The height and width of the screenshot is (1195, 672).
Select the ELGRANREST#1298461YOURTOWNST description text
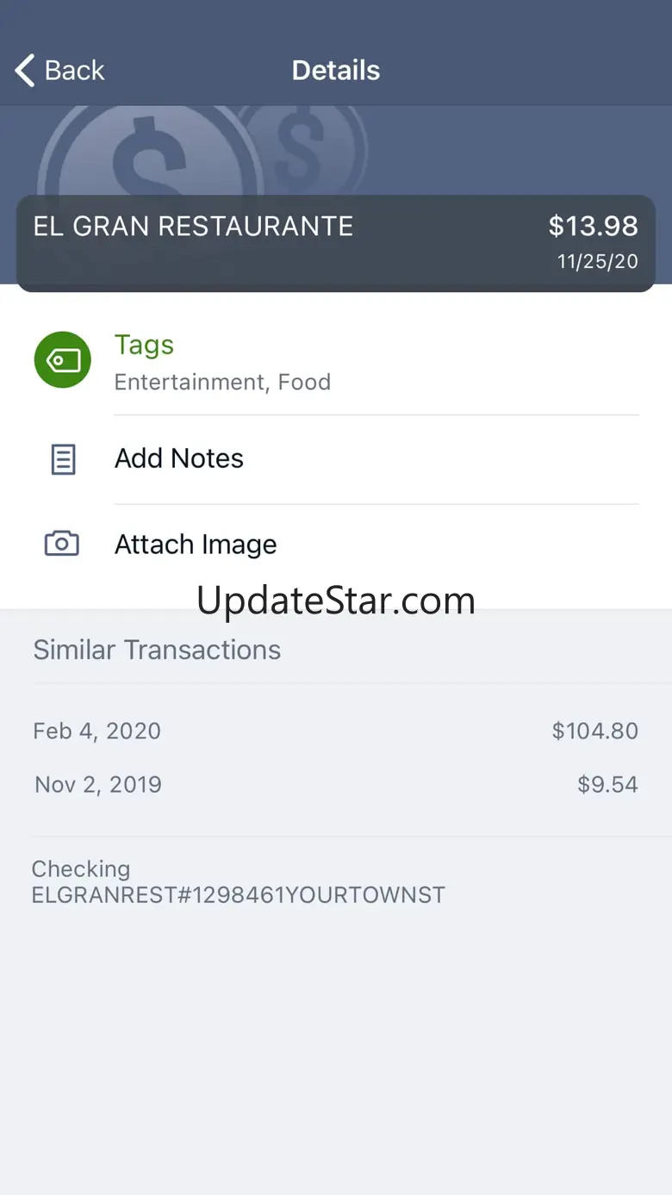tap(238, 894)
